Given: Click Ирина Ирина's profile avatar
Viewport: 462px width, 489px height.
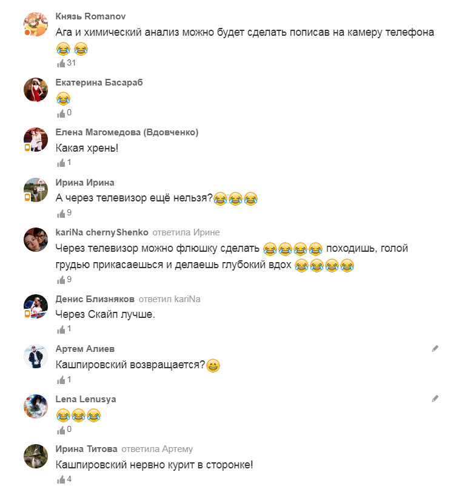Looking at the screenshot, I should [36, 190].
